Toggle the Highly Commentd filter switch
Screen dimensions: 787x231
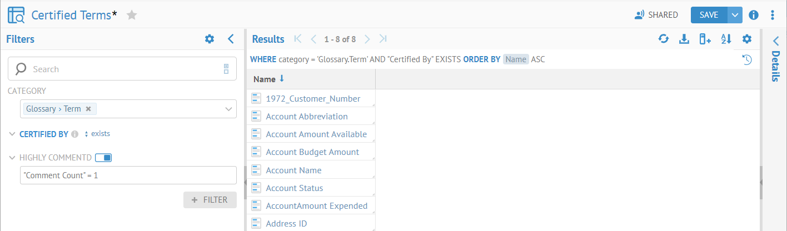(103, 158)
